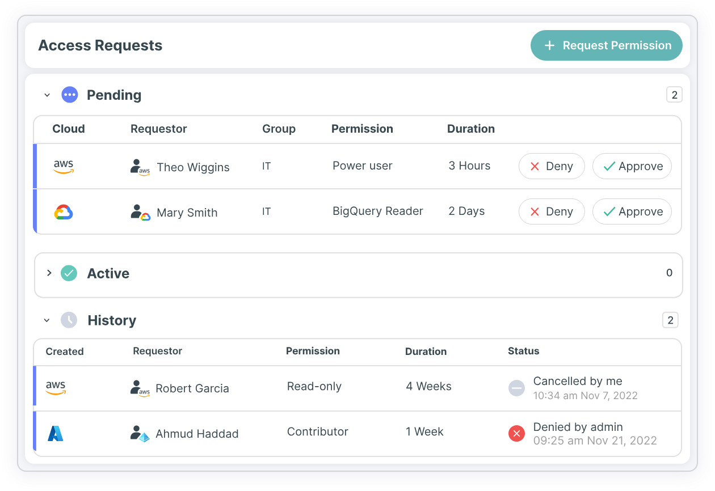Click the Pending section heading
This screenshot has height=491, width=715.
114,95
